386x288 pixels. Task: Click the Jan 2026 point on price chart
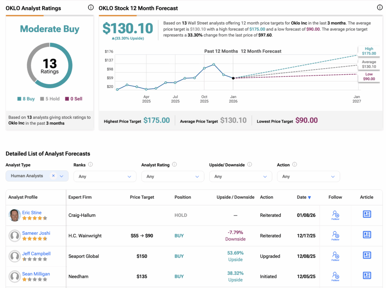tap(233, 78)
